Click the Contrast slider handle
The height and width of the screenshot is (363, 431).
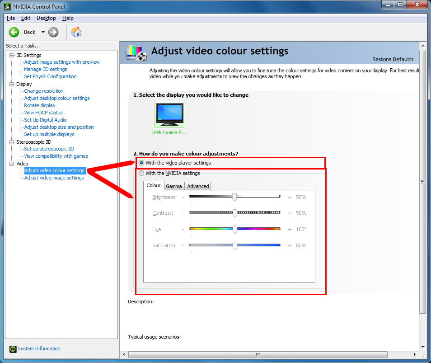235,213
